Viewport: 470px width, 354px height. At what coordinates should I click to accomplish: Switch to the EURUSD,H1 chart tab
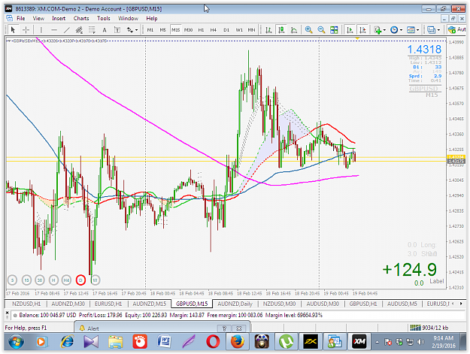click(x=108, y=304)
